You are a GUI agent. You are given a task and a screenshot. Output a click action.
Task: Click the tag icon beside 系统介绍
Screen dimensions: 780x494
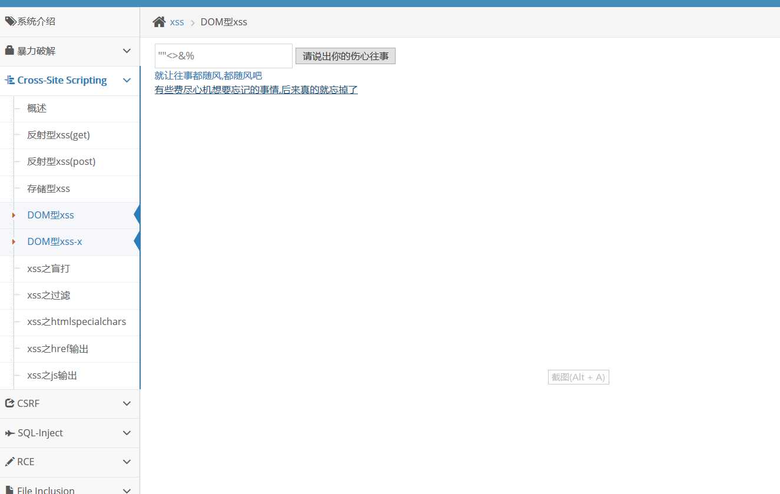[x=10, y=22]
